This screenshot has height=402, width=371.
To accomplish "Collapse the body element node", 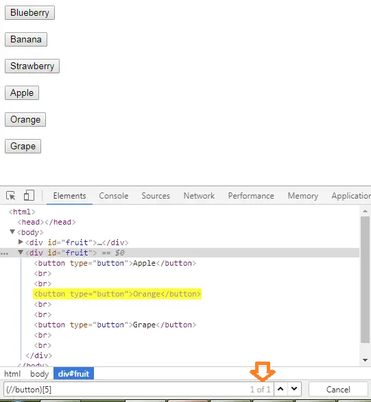I will tap(12, 231).
